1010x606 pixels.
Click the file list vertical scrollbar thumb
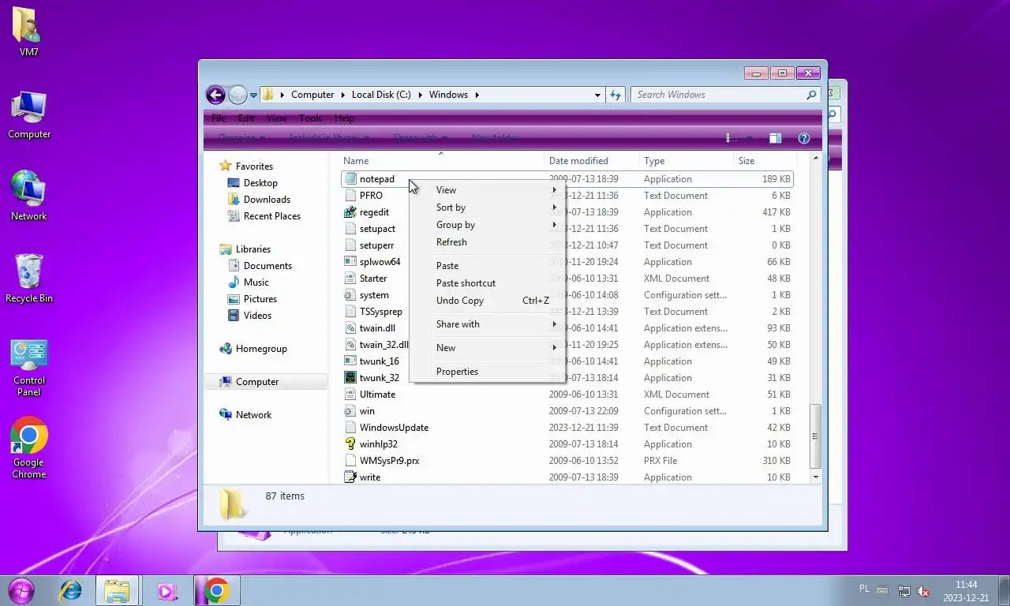pyautogui.click(x=816, y=436)
